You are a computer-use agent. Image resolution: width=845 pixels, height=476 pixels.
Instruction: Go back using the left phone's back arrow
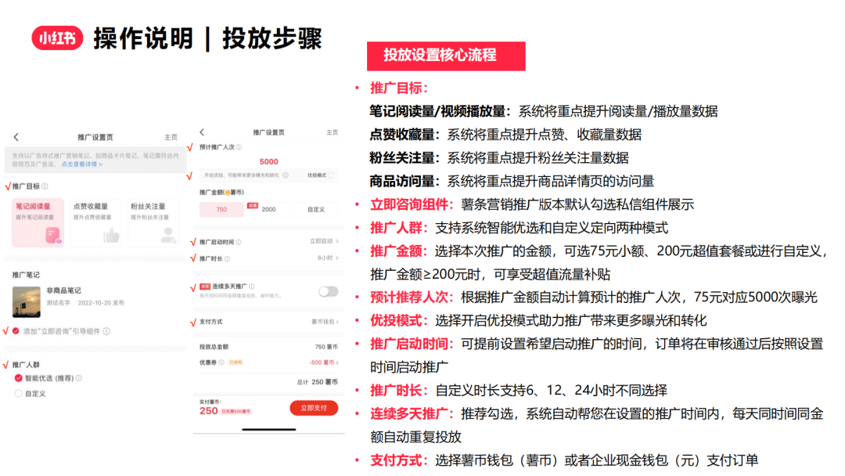[x=16, y=137]
